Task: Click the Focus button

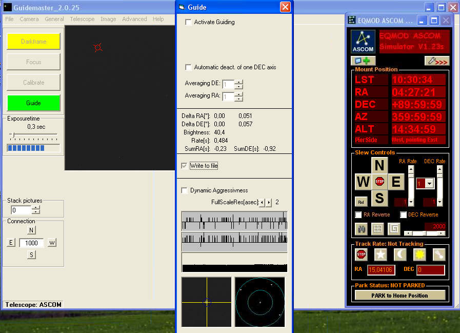Action: click(33, 62)
